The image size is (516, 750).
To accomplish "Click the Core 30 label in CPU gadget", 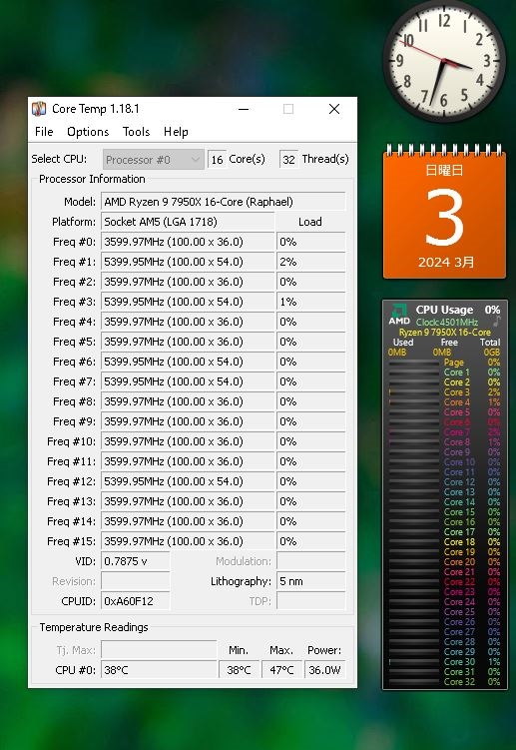I will point(459,662).
